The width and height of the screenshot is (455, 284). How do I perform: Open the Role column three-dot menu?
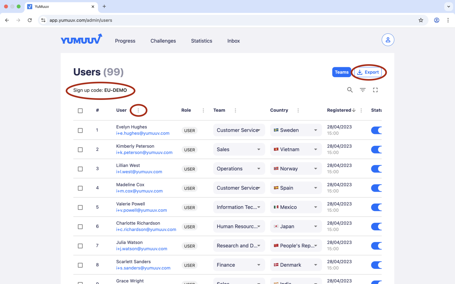pos(203,110)
